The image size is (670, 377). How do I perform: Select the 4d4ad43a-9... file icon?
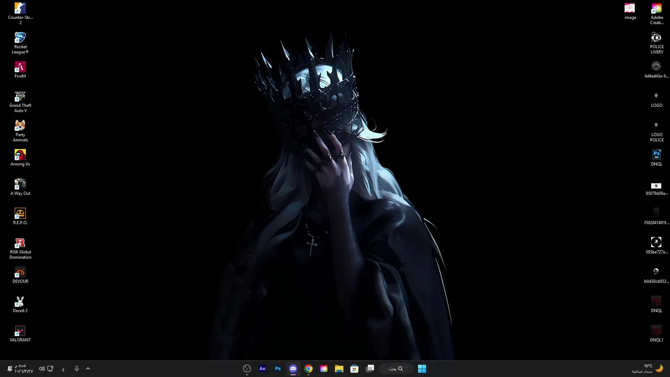(656, 70)
